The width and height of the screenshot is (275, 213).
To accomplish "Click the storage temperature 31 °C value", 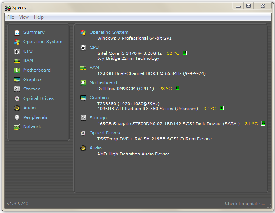I will pos(251,124).
